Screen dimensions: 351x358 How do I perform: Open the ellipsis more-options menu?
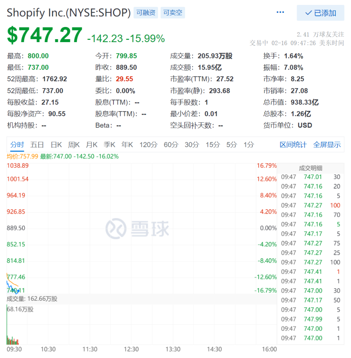coord(280,12)
